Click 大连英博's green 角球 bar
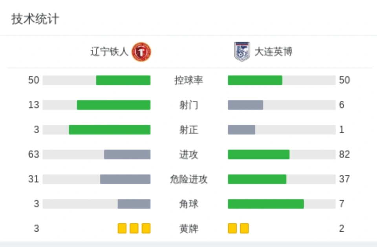 266,204
